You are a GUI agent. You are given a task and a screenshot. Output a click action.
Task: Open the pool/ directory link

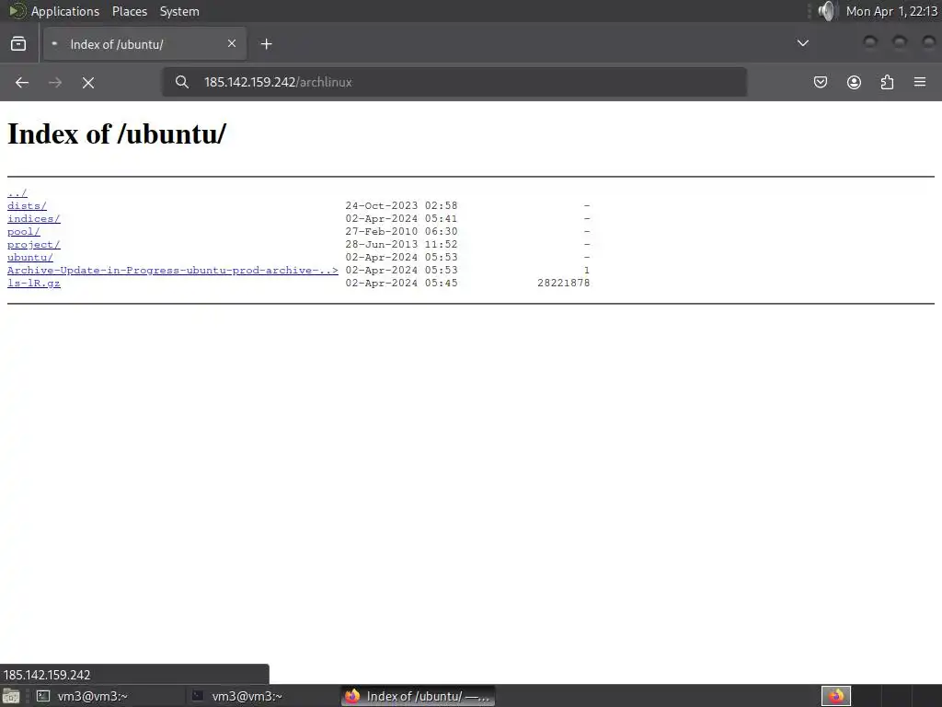point(23,231)
